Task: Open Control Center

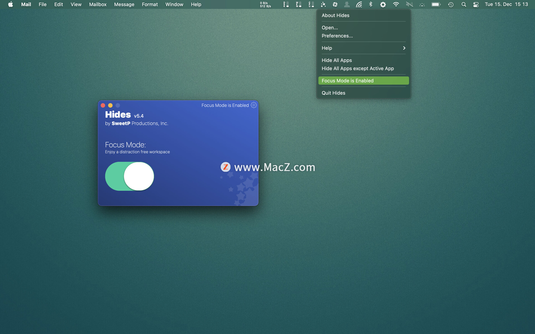Action: coord(476,4)
